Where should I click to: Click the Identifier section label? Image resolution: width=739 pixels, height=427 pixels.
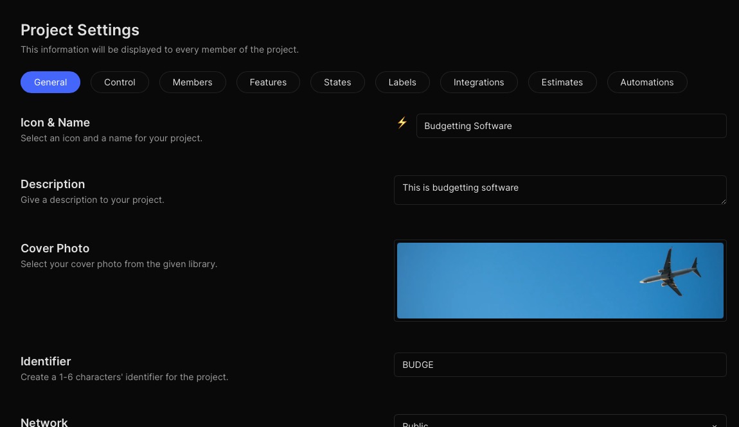tap(46, 362)
